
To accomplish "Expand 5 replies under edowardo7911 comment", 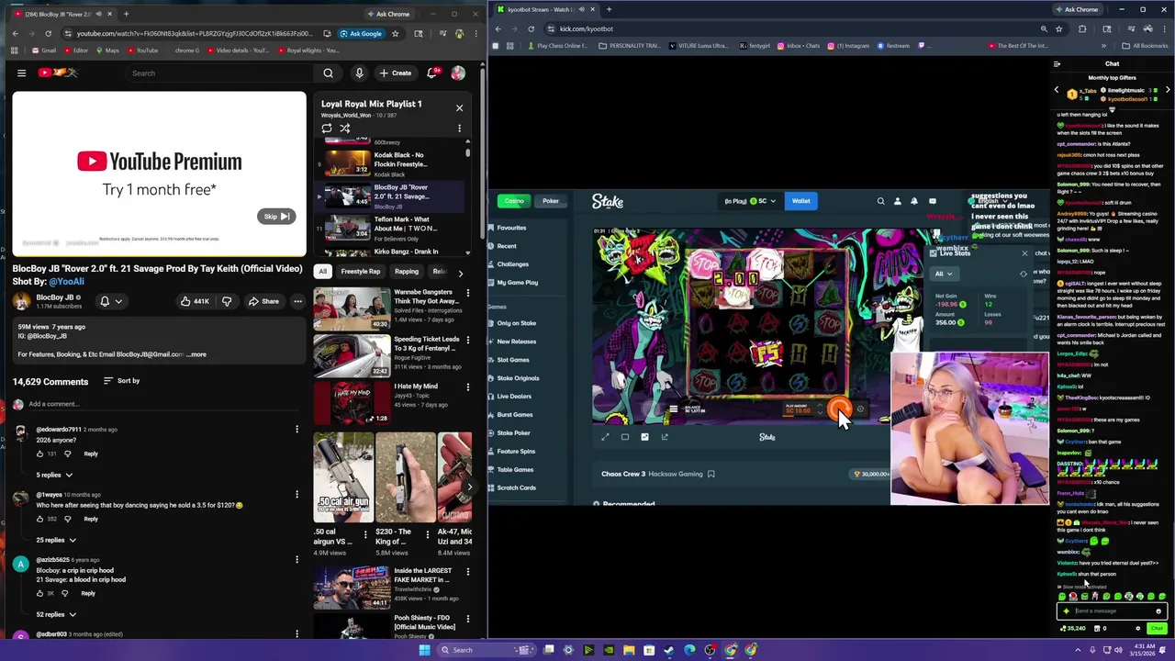I will (55, 475).
